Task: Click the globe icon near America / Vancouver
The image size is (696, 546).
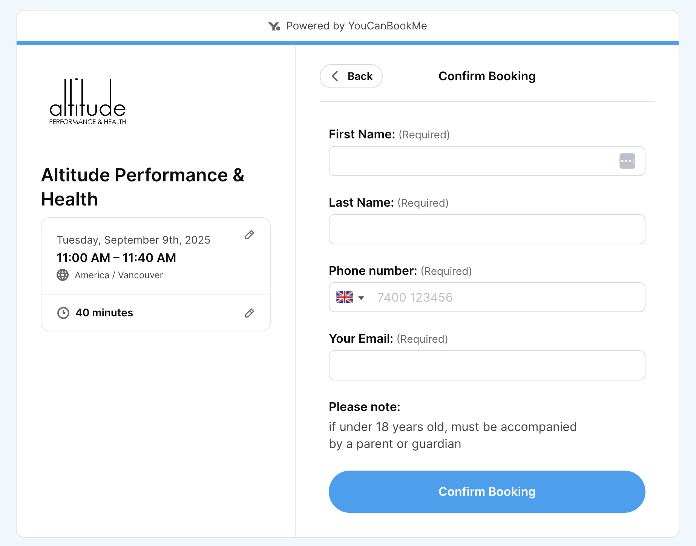Action: tap(63, 275)
